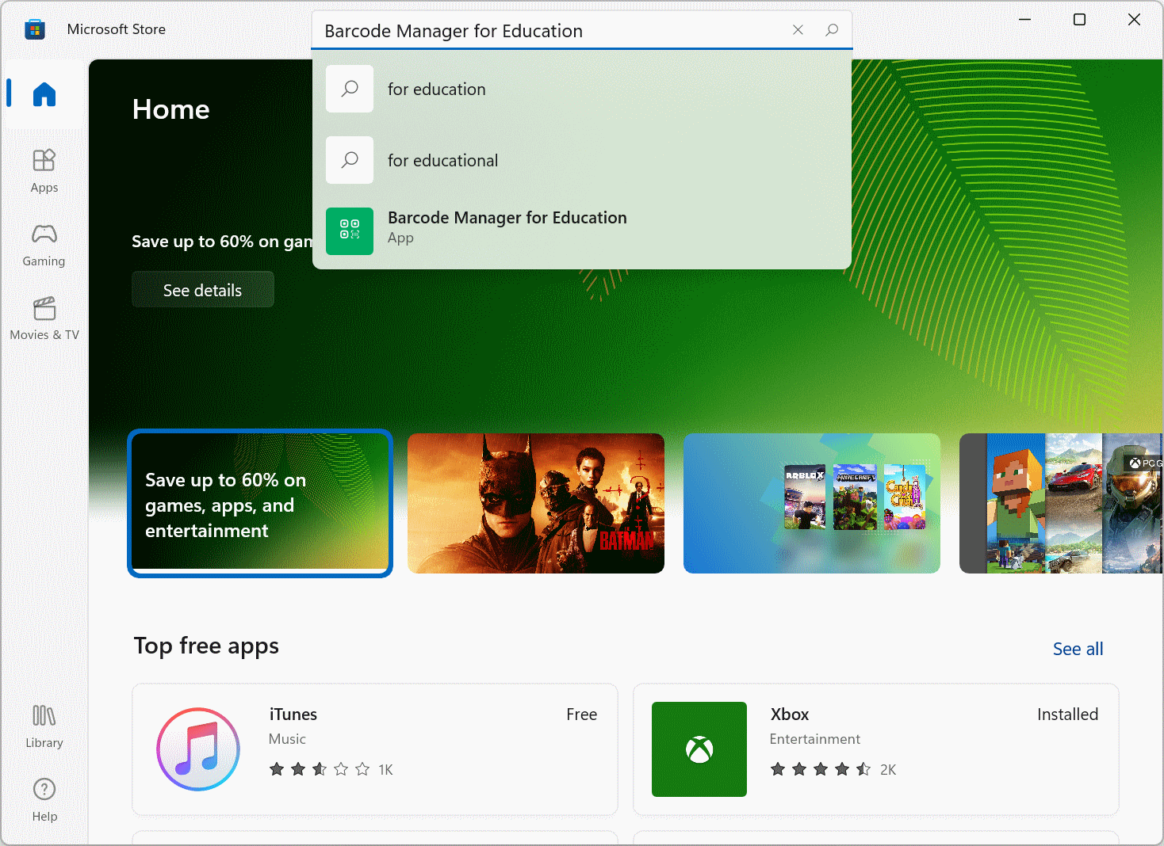Click inside the search field text
Viewport: 1164px width, 846px height.
pyautogui.click(x=454, y=31)
